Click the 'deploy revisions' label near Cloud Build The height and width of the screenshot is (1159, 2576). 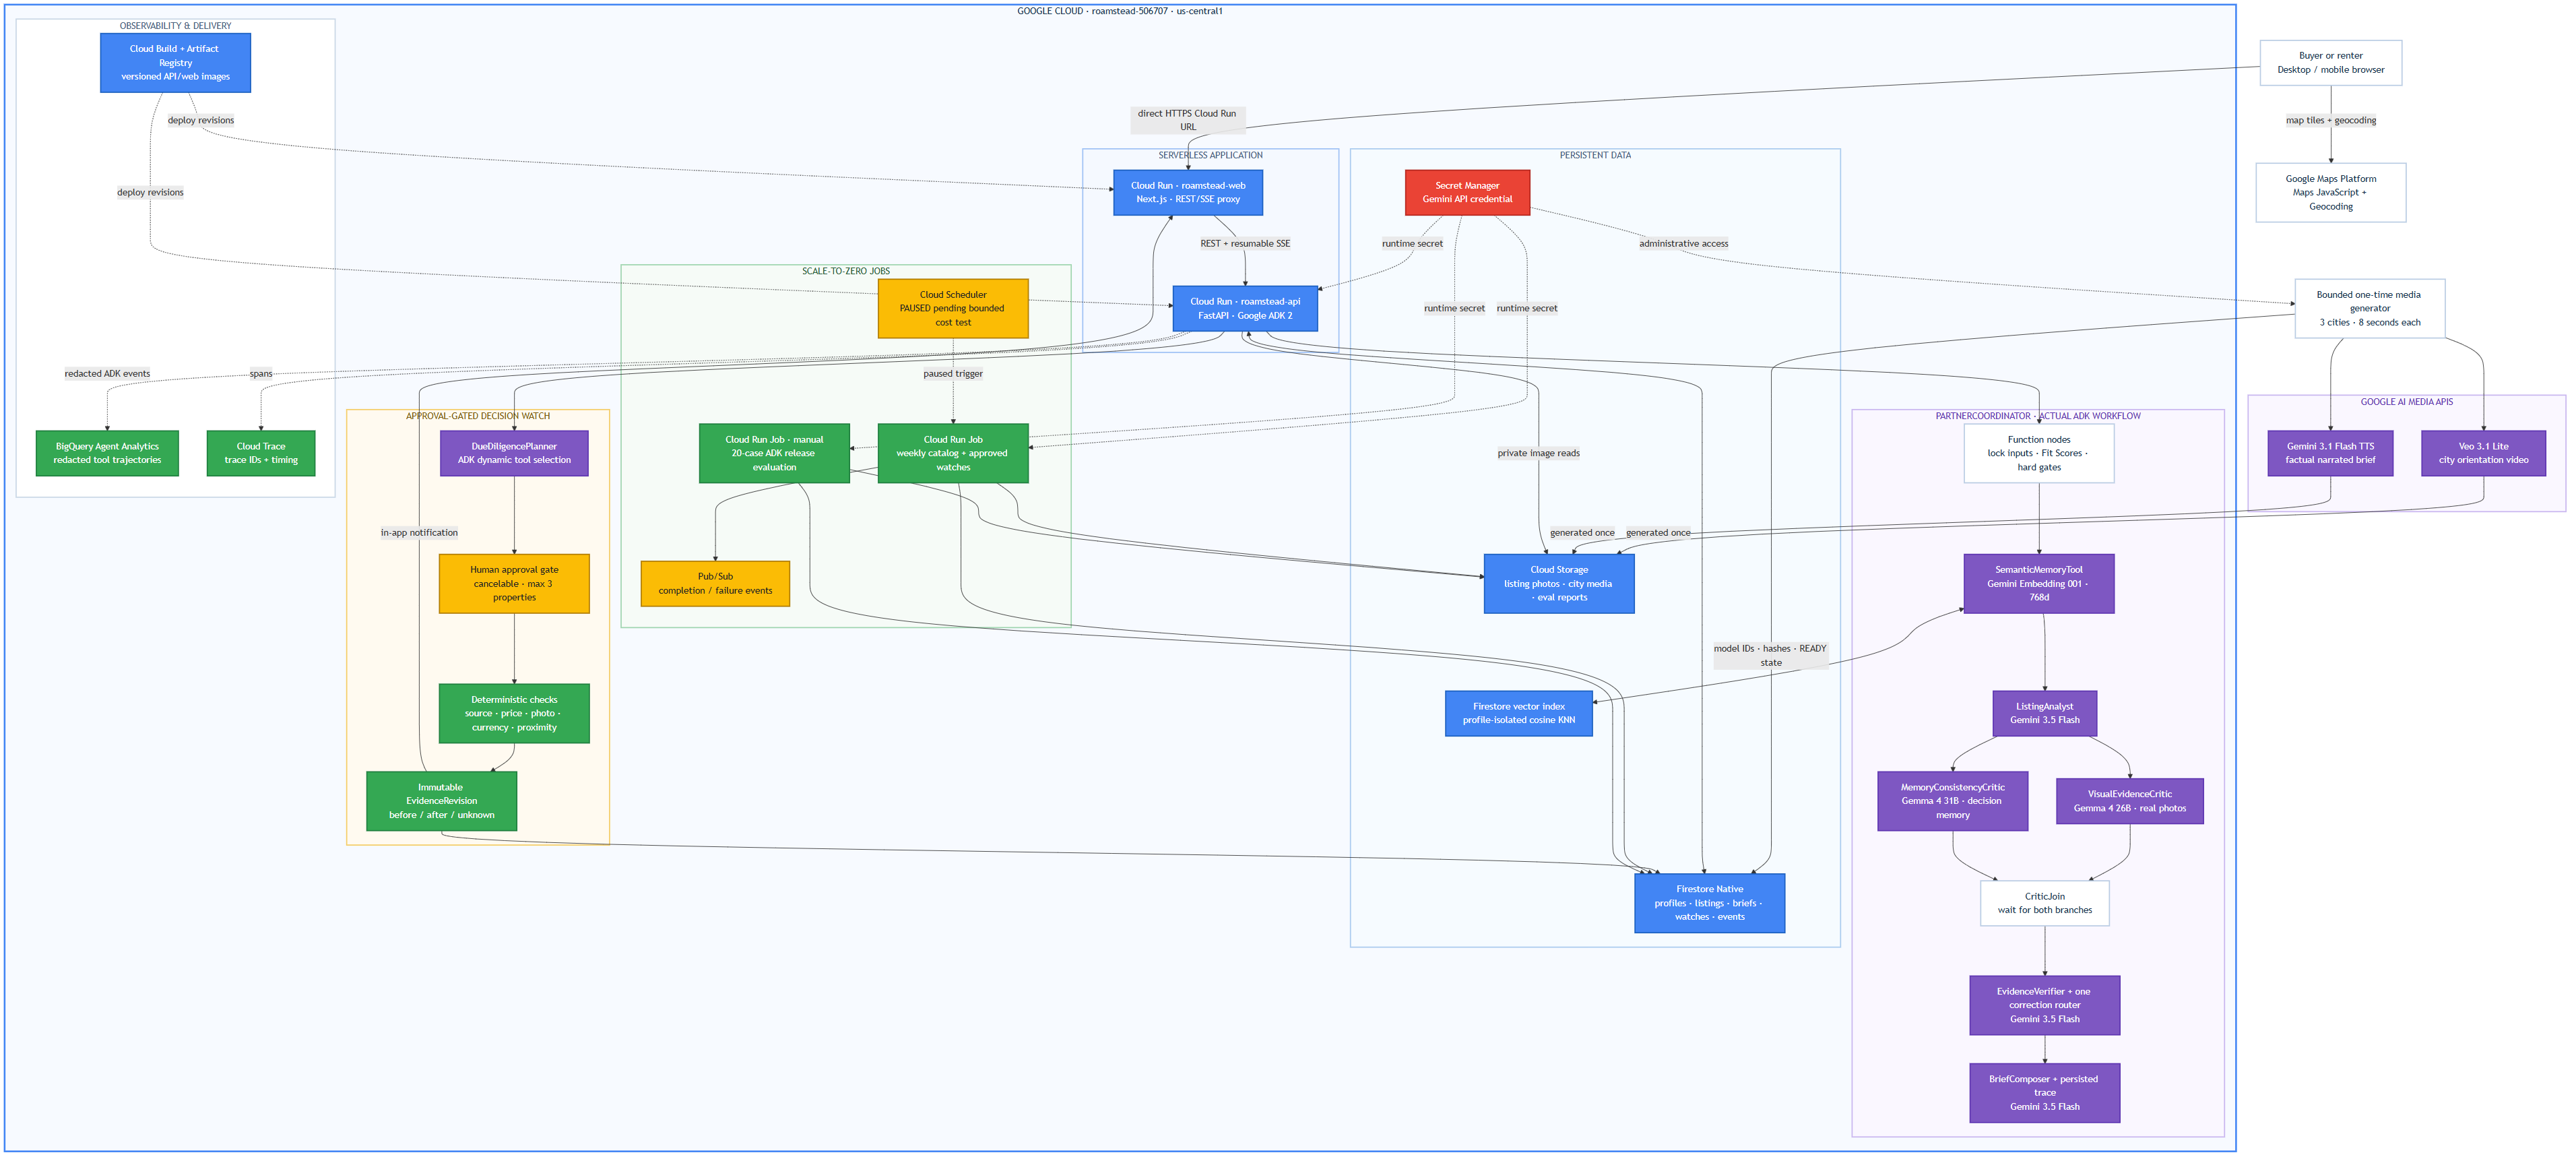click(201, 120)
